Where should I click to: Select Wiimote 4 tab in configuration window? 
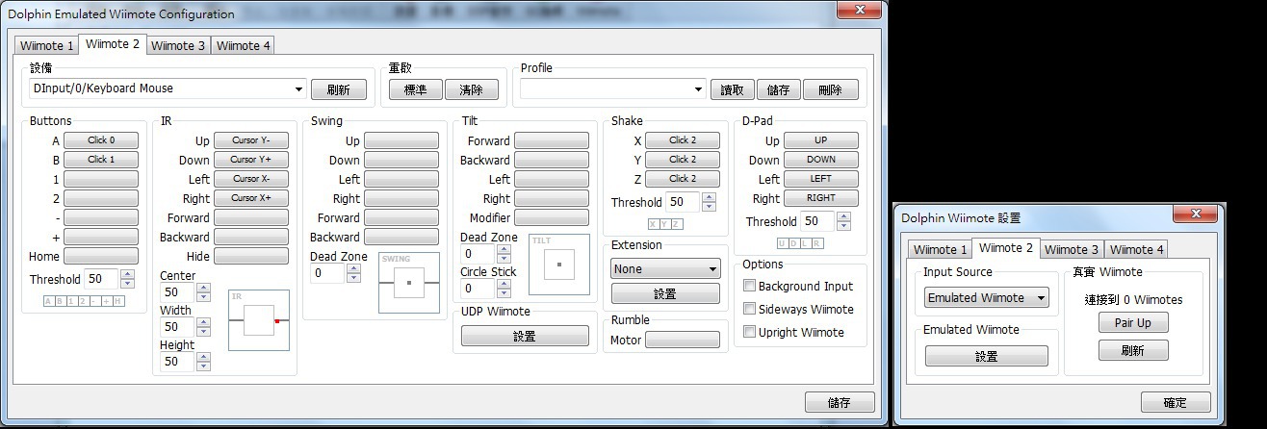(x=243, y=45)
